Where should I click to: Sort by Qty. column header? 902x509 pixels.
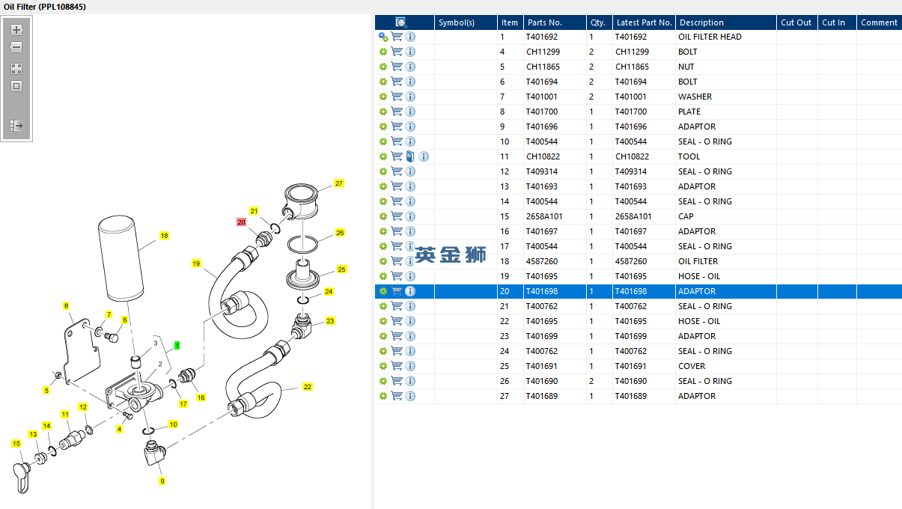coord(599,22)
